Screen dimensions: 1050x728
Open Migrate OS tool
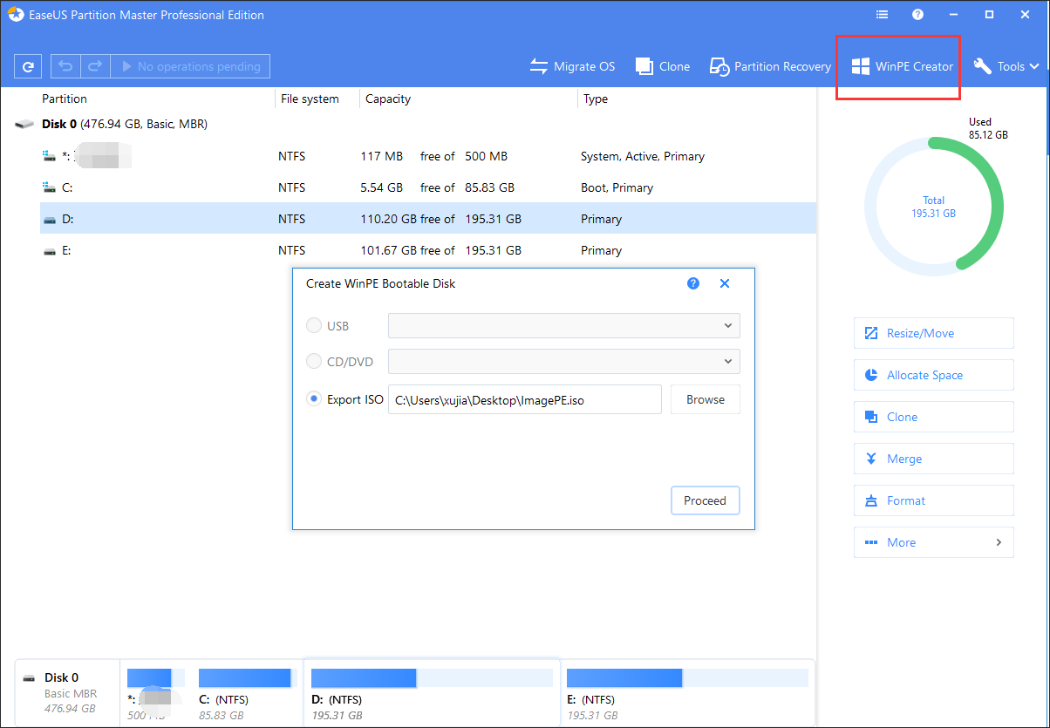click(x=573, y=66)
